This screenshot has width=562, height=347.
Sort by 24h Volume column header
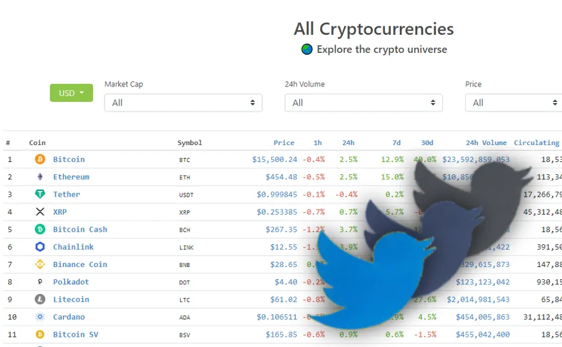pyautogui.click(x=486, y=143)
